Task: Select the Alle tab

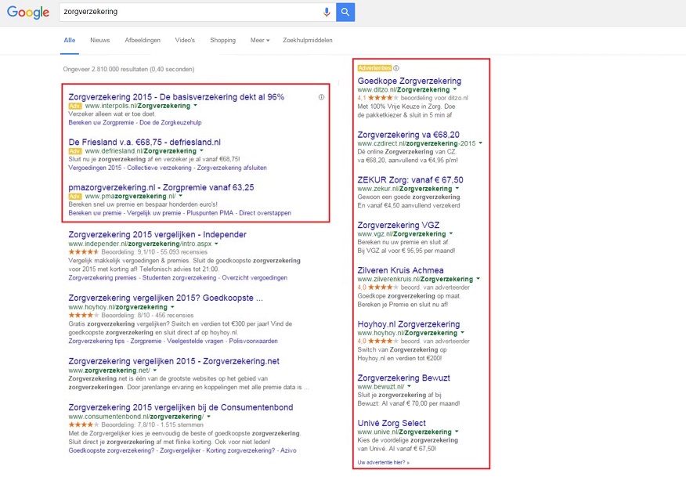Action: point(70,40)
